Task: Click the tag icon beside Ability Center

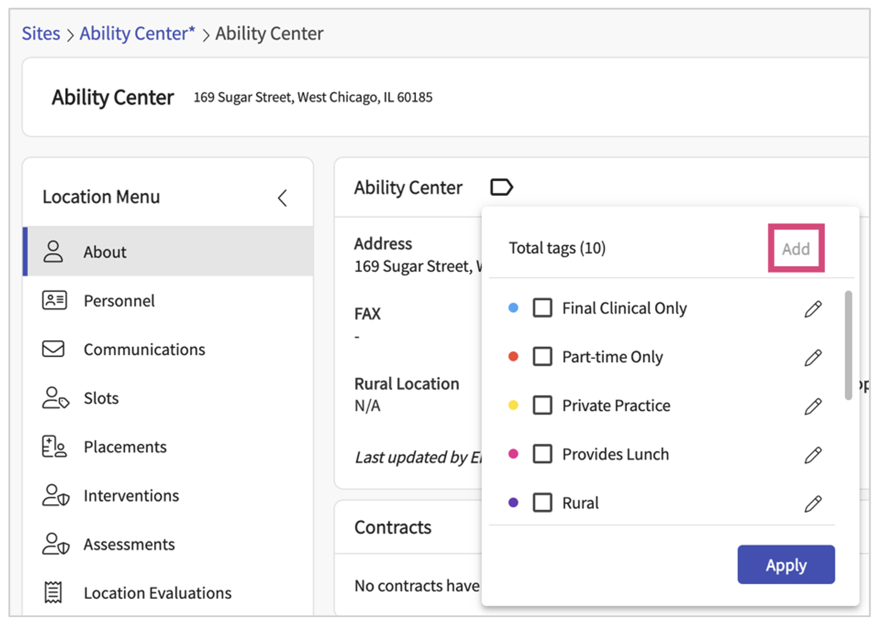Action: pos(501,187)
